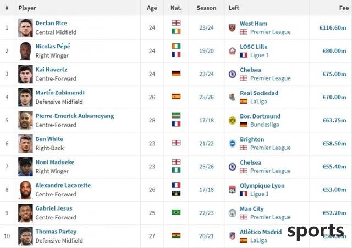352x248 pixels.
Task: Open Premier League link under Brighton
Action: (x=270, y=148)
